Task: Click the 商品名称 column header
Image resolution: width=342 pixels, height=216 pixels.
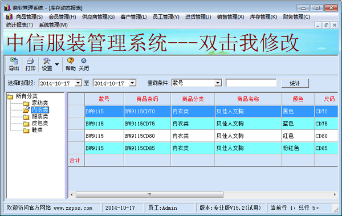Action: (x=248, y=99)
